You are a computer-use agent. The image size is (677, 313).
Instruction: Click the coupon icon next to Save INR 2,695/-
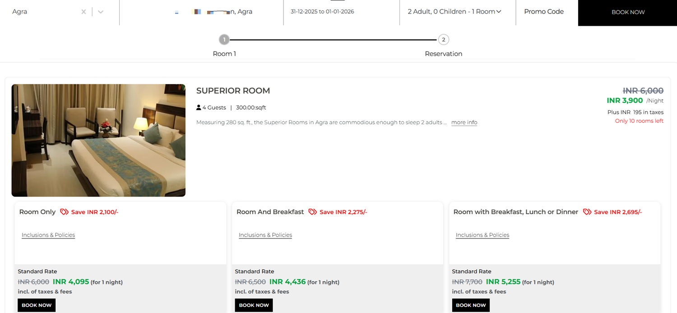pos(588,211)
